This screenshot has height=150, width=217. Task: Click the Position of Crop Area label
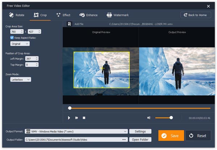tap(18, 53)
